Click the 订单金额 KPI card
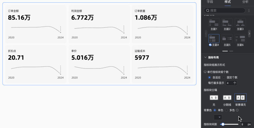 (36, 24)
